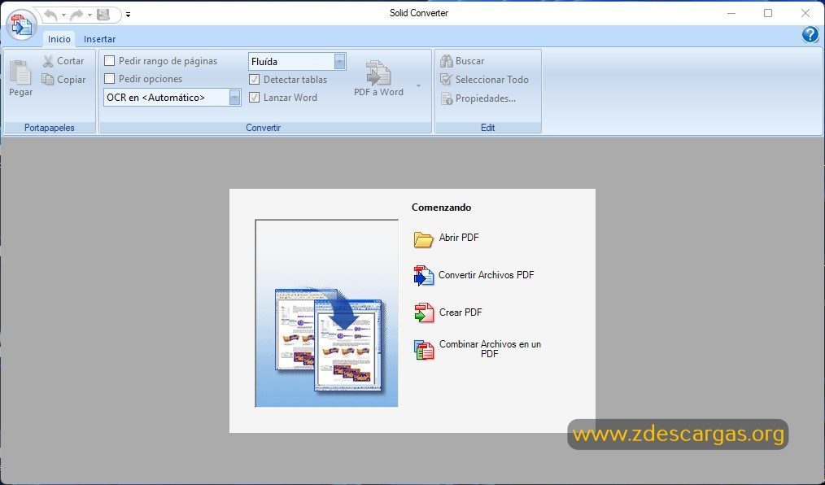Click the Crear PDF icon
The image size is (825, 485).
[424, 312]
